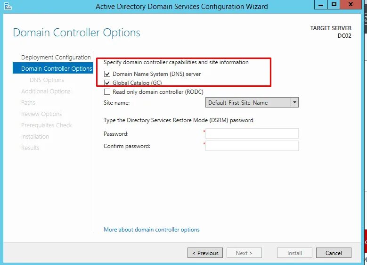The width and height of the screenshot is (367, 265).
Task: Click the TARGET SERVER DC02 label
Action: click(331, 32)
